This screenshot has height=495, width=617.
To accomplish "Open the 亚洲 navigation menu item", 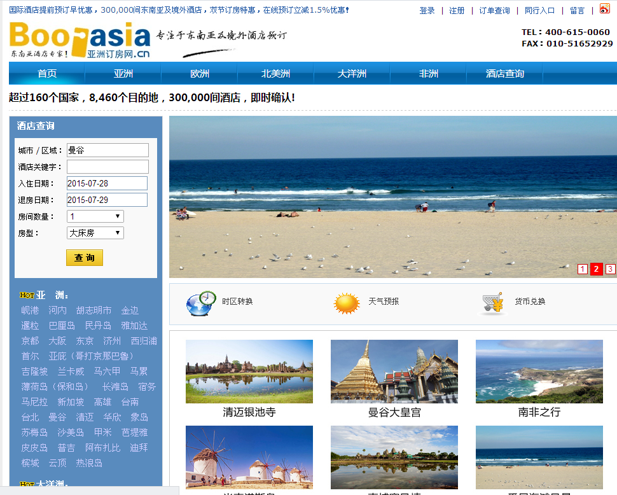I will click(123, 74).
